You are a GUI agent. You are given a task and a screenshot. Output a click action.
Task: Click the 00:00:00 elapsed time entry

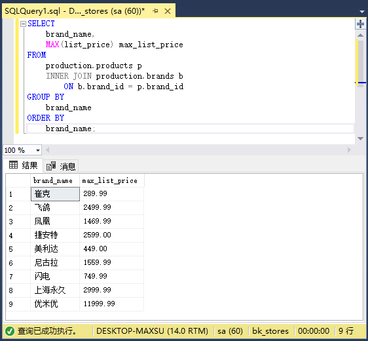[314, 331]
